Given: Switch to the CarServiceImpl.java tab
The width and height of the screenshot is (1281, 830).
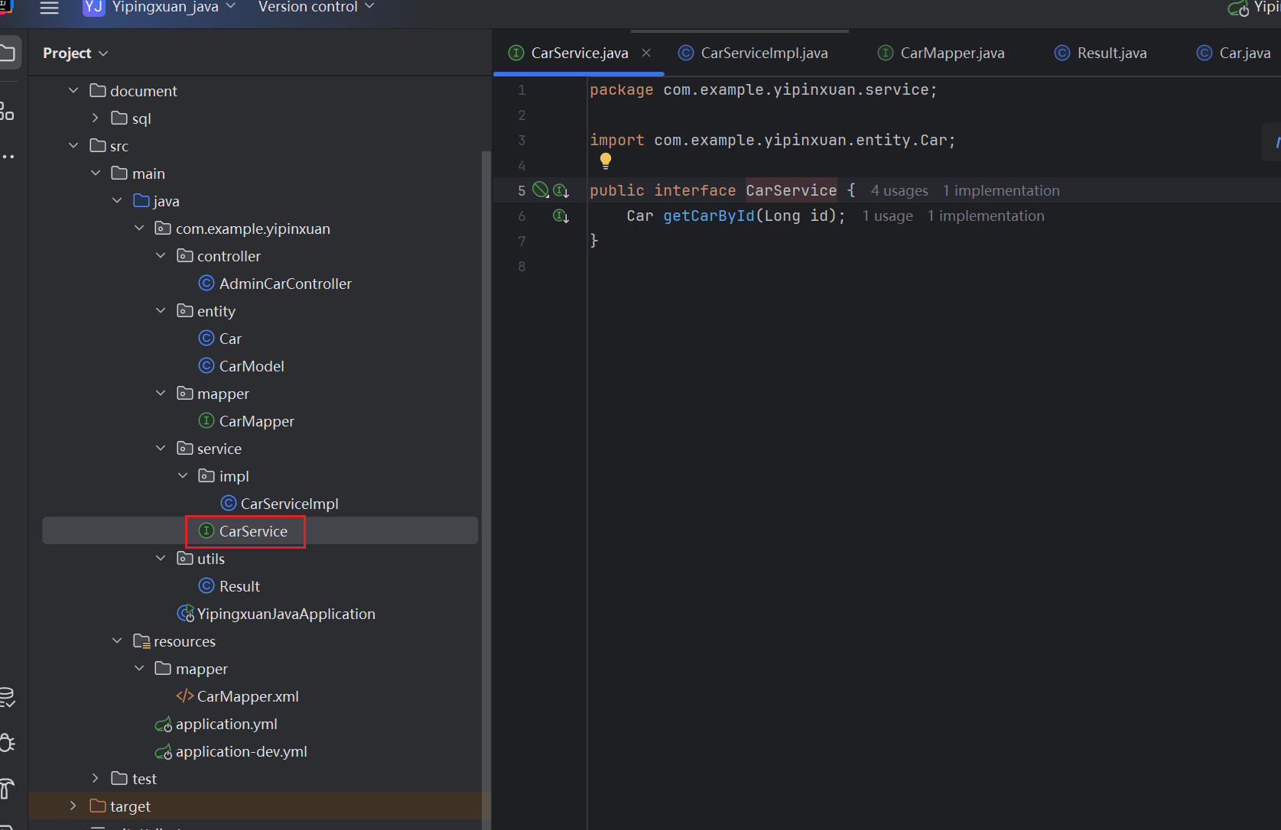Looking at the screenshot, I should 763,53.
